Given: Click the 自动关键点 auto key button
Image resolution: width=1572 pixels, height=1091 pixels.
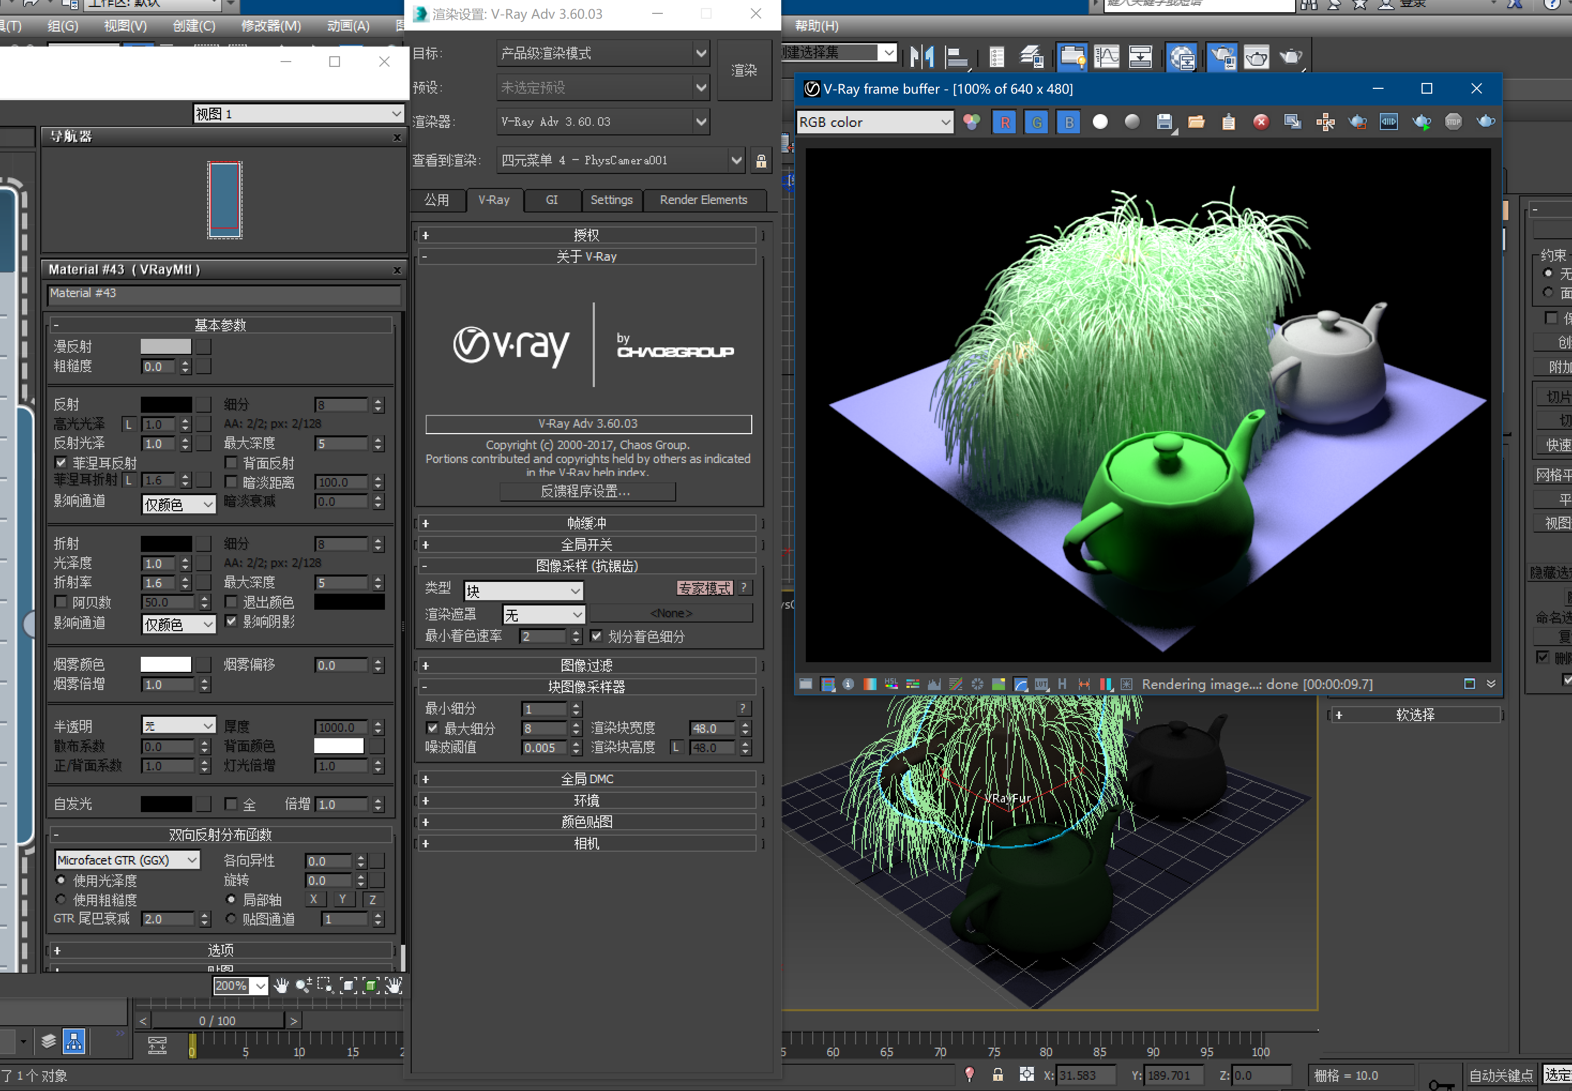Looking at the screenshot, I should 1500,1075.
